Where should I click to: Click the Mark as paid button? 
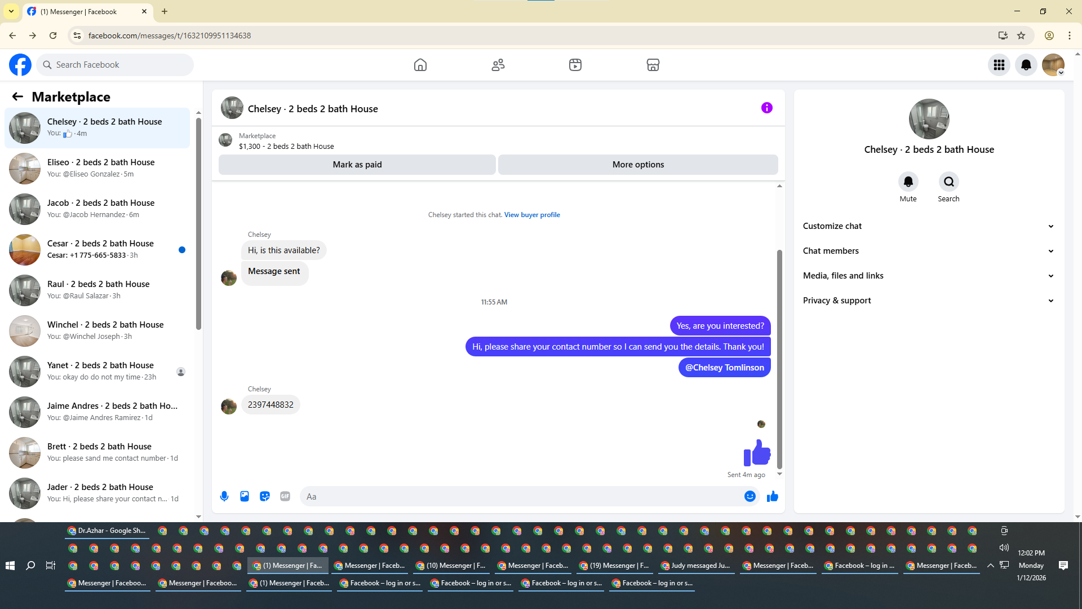pyautogui.click(x=357, y=165)
